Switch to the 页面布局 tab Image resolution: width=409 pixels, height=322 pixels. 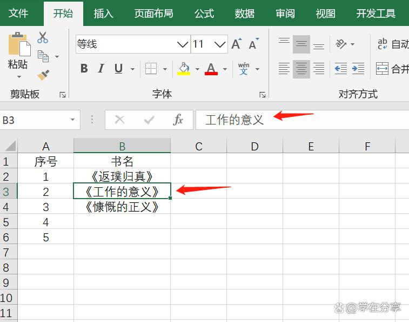153,14
